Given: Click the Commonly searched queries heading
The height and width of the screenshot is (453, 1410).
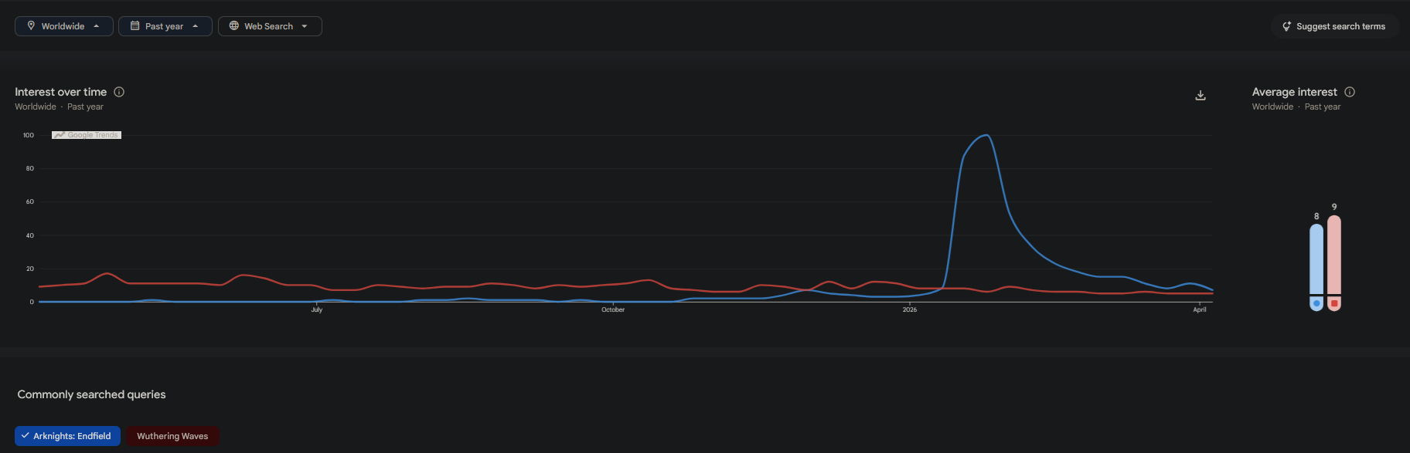Looking at the screenshot, I should point(91,394).
